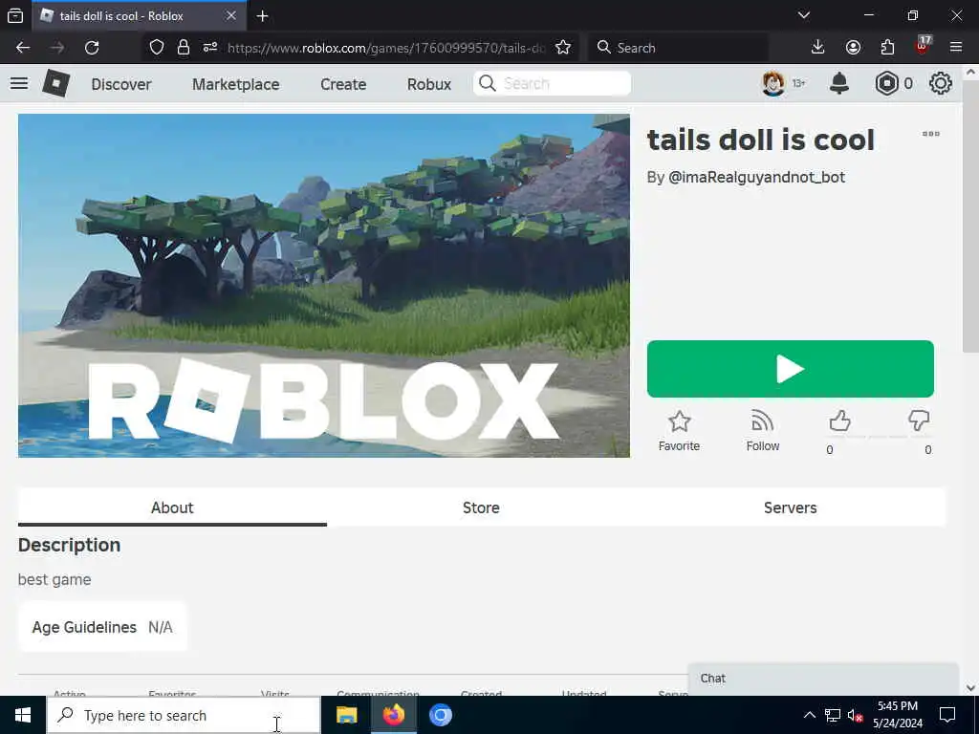Screen dimensions: 979x734
Task: Dislike the game with thumbs down
Action: (x=919, y=421)
